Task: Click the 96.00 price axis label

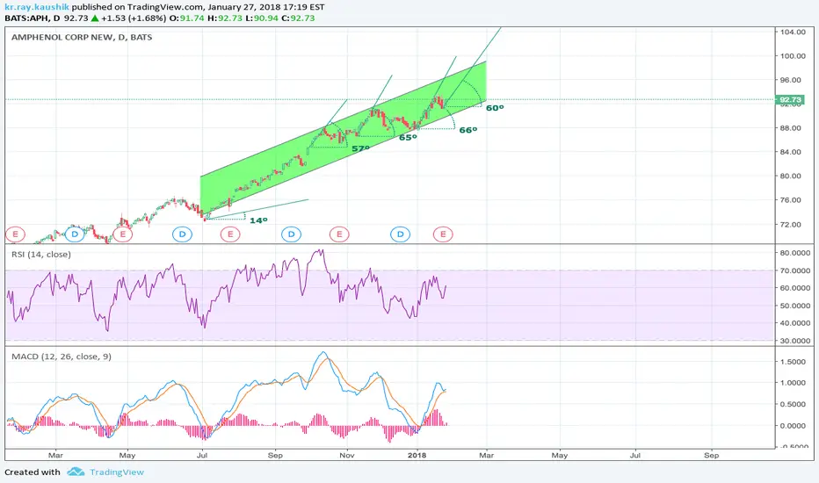Action: pyautogui.click(x=793, y=80)
